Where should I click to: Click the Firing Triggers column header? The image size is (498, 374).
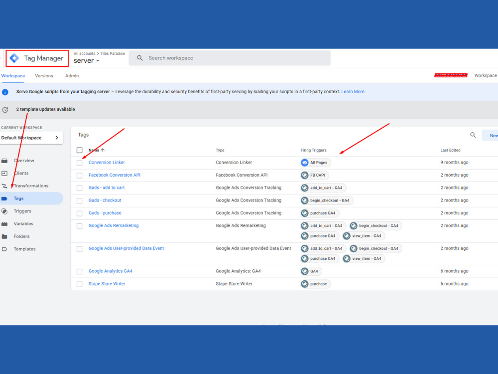pos(313,150)
